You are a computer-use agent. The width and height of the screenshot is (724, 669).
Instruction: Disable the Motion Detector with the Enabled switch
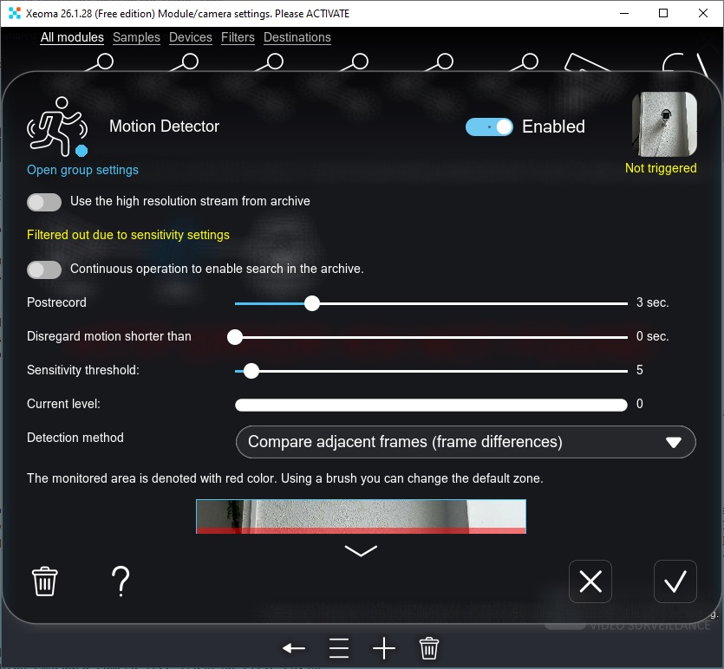489,127
